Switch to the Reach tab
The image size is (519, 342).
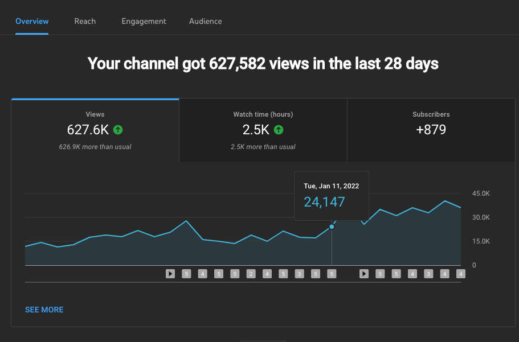[x=85, y=21]
